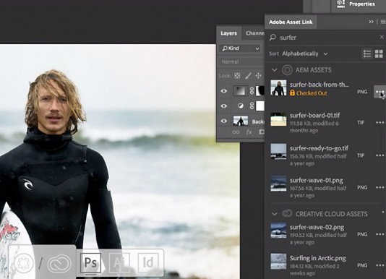Click the link layers icon at panel bottom
386x279 pixels.
pos(236,132)
